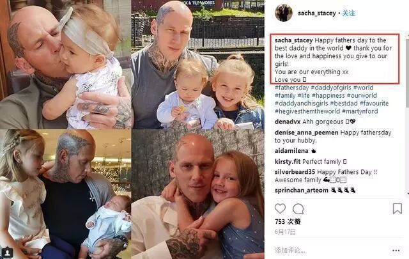Save the post with bookmark icon

click(397, 208)
